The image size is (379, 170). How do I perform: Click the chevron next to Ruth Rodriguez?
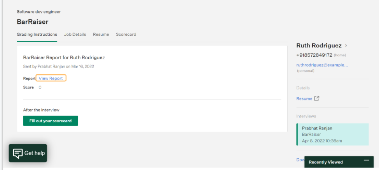point(346,46)
